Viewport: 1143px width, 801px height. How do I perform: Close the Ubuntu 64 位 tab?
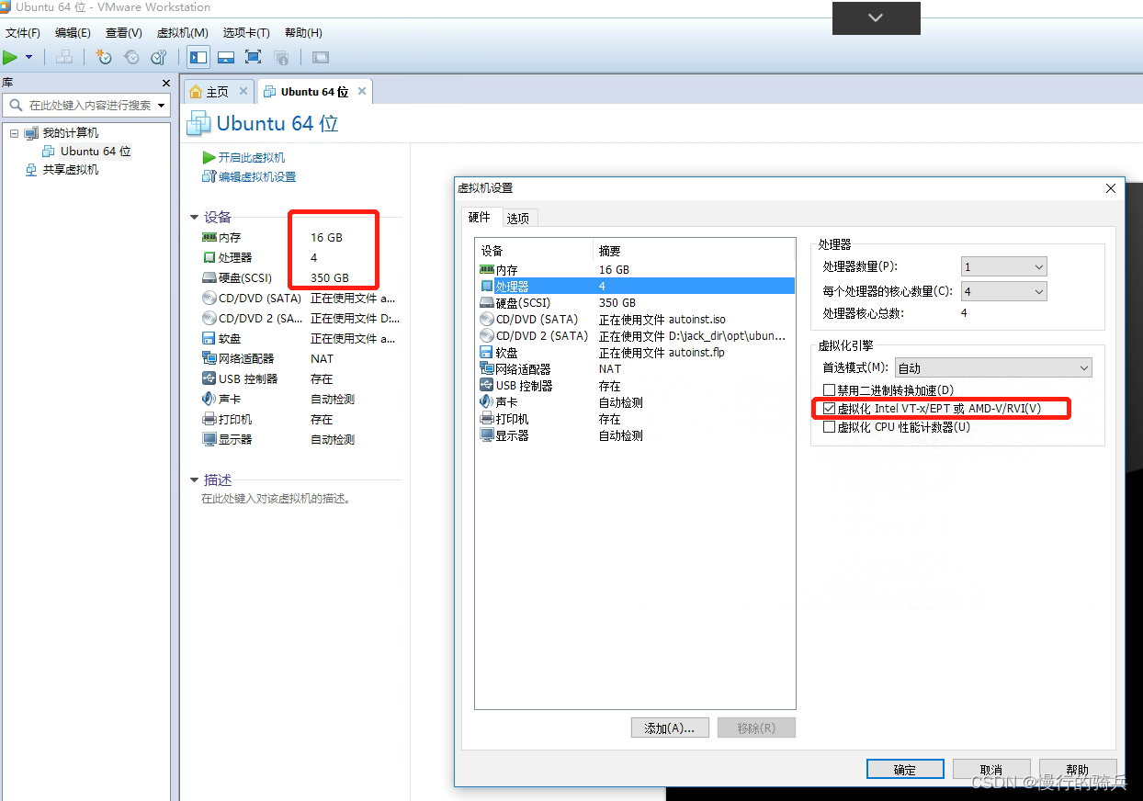[x=362, y=91]
